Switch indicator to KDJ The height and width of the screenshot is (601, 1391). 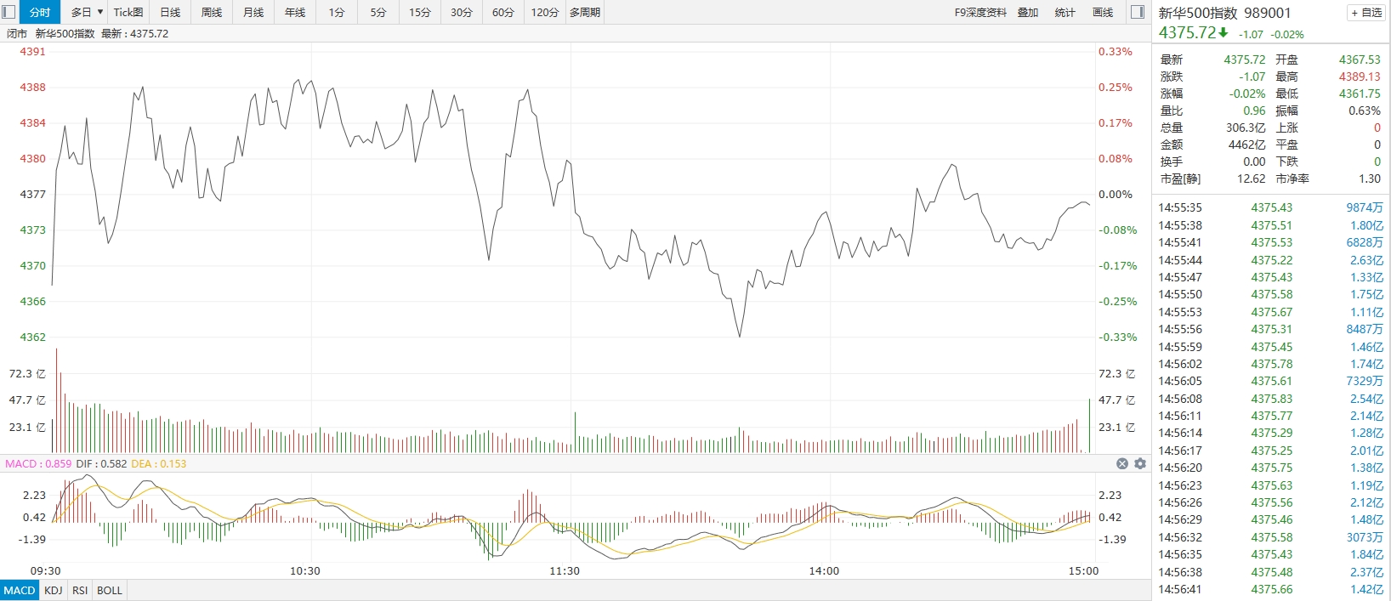(53, 590)
